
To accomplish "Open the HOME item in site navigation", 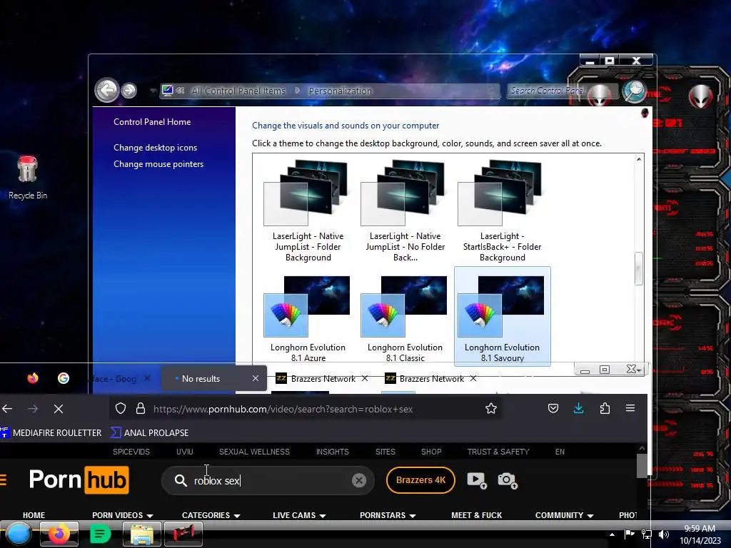I will tap(34, 515).
